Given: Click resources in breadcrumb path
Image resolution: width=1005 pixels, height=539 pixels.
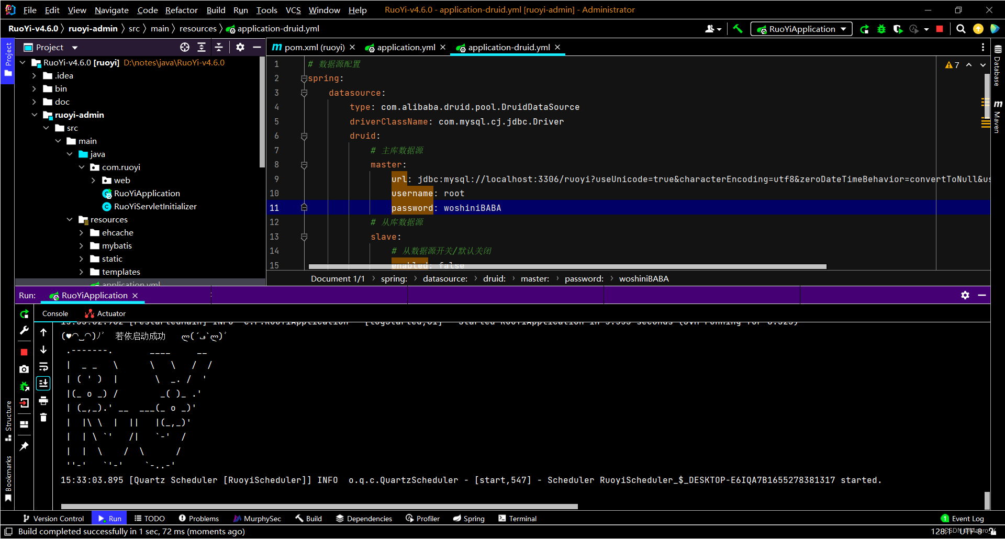Looking at the screenshot, I should [x=198, y=28].
